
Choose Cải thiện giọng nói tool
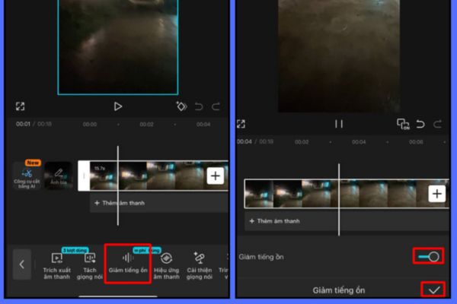click(199, 264)
